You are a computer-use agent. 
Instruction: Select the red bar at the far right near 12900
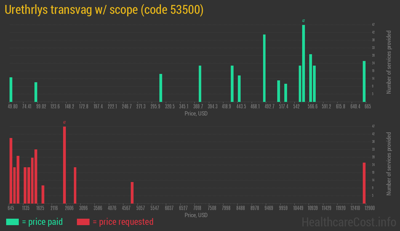coord(364,183)
